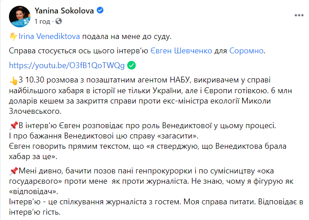Screen dimensions: 309x220
Task: Click the lightning bolt emoji before Irina Venediktova
Action: [13, 37]
